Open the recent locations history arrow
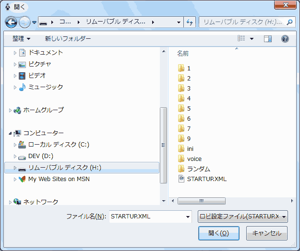The image size is (300, 251). coord(35,23)
